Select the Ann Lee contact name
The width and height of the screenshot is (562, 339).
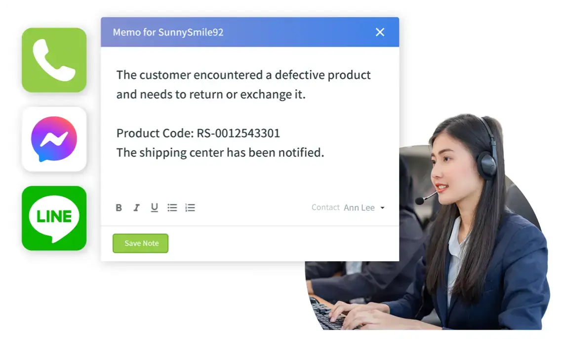point(359,208)
